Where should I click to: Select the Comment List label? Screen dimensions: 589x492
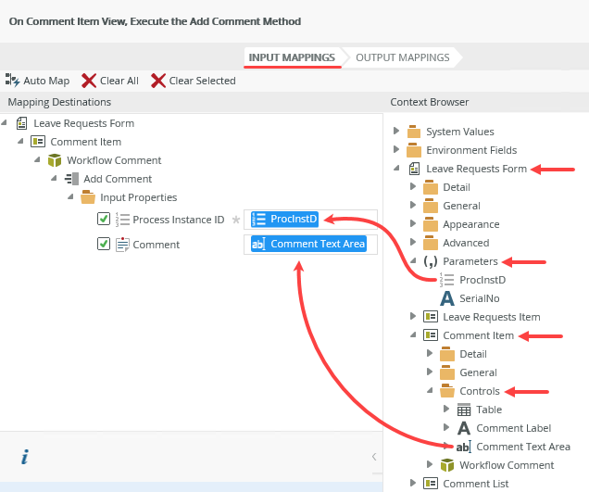click(x=476, y=484)
